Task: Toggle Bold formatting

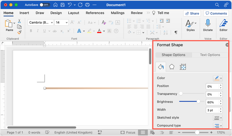Action: click(31, 31)
